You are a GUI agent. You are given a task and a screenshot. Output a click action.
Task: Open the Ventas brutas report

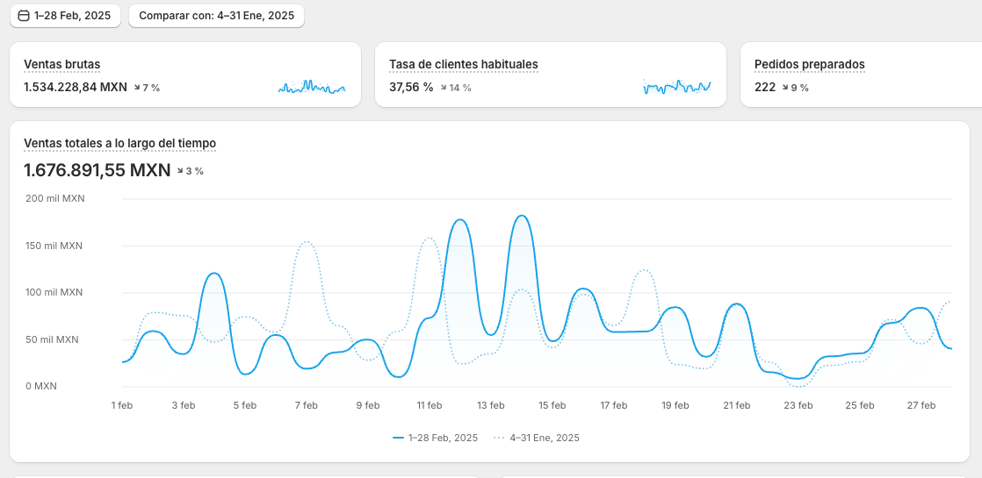click(62, 64)
